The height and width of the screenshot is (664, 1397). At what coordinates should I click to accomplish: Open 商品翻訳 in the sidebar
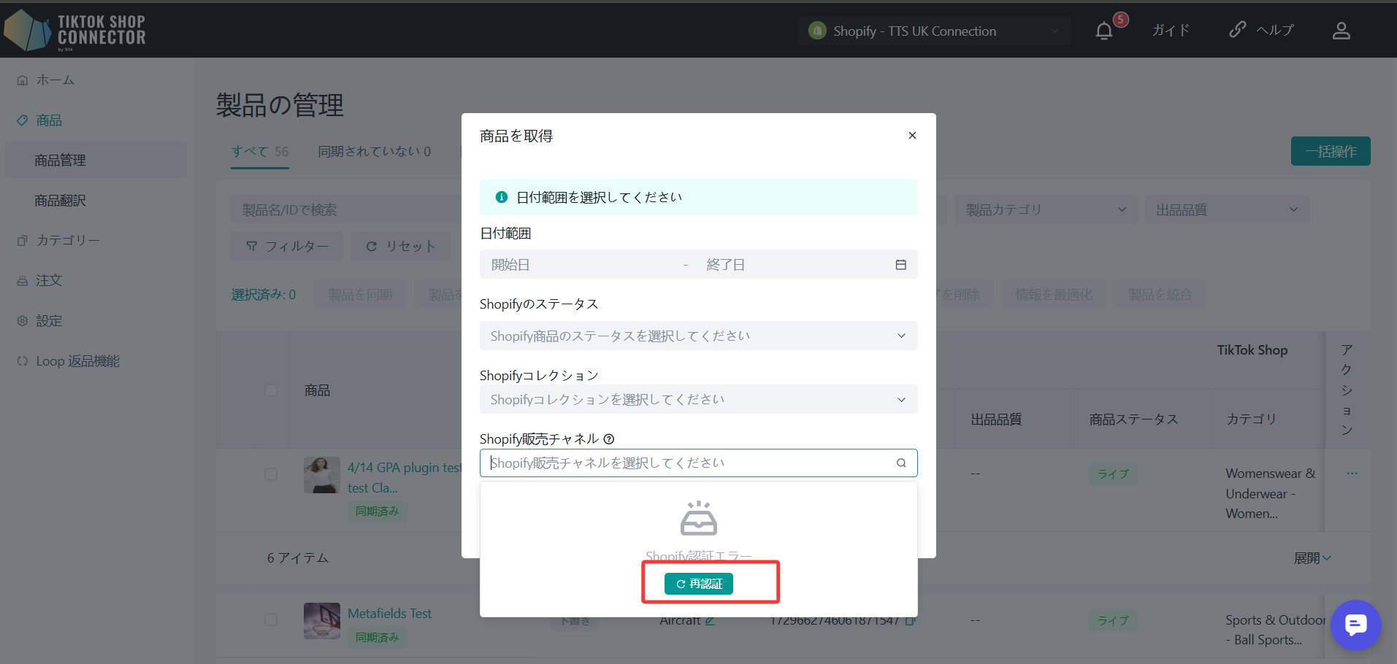click(x=60, y=201)
